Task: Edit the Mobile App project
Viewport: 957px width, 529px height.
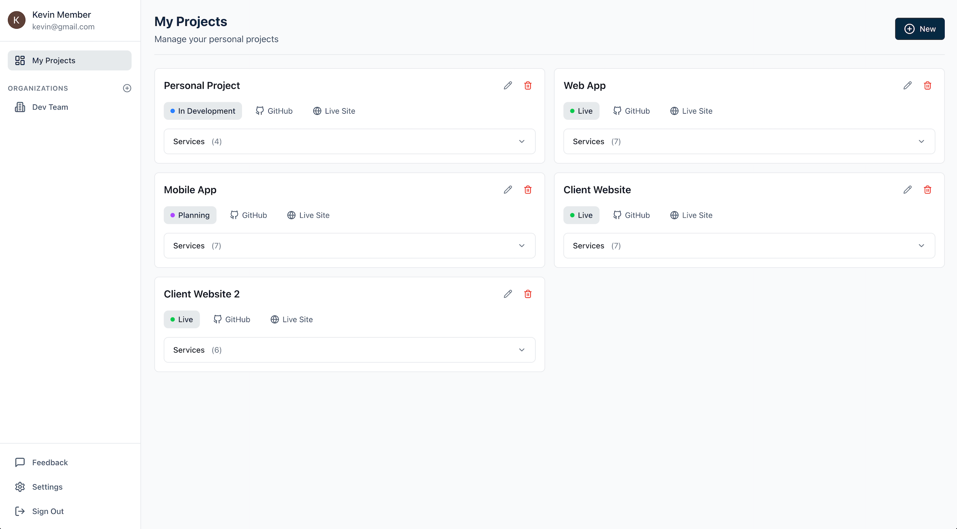Action: click(x=508, y=190)
